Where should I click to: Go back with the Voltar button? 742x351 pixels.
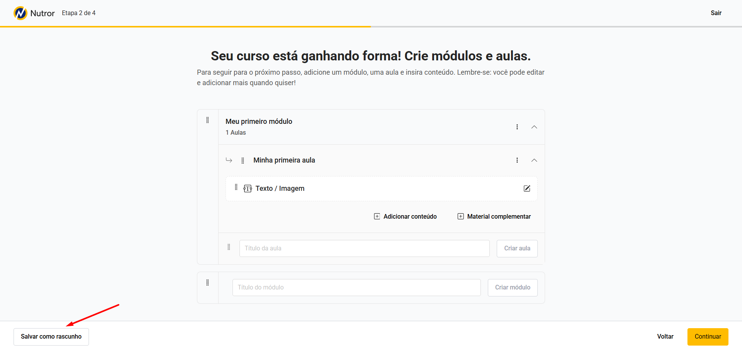[665, 337]
